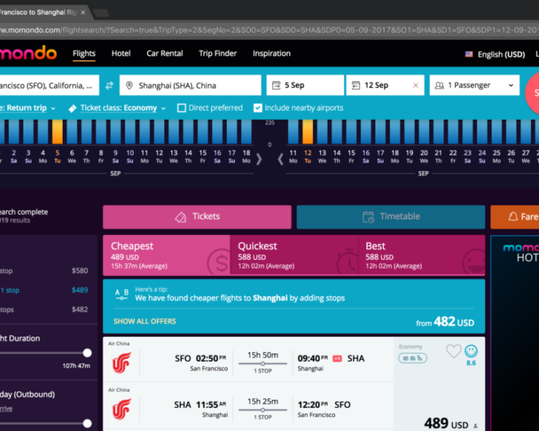Click the 5 Sep departure date field
Image resolution: width=539 pixels, height=431 pixels.
[306, 85]
